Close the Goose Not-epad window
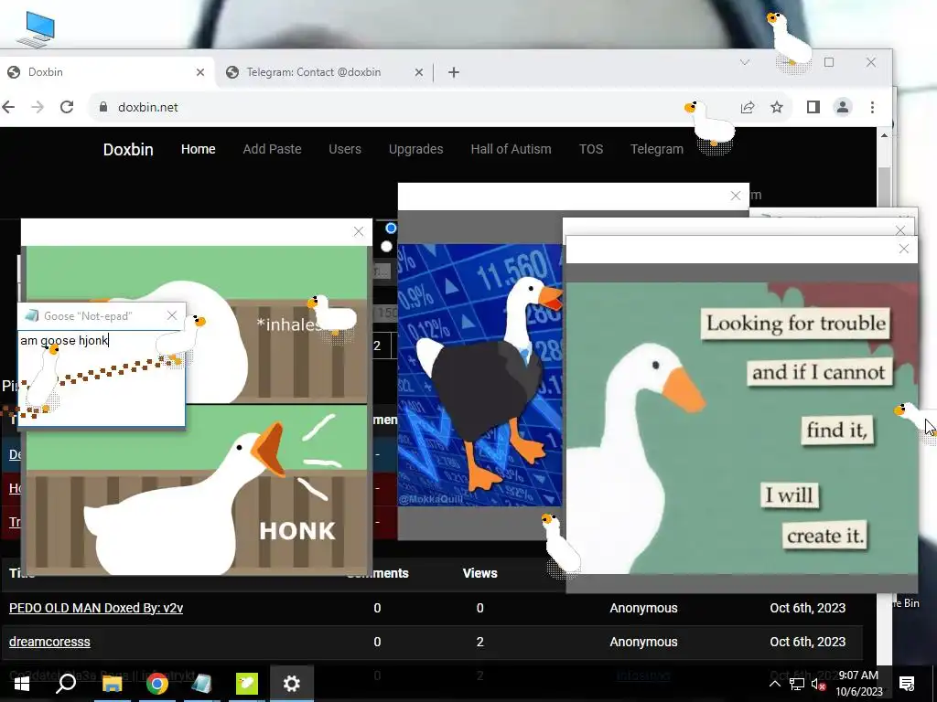 coord(172,315)
